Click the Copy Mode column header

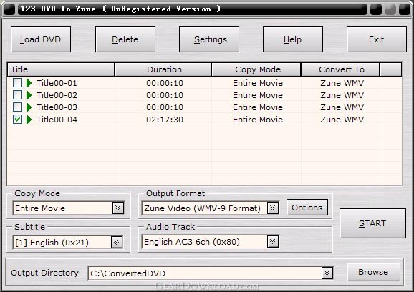point(256,69)
